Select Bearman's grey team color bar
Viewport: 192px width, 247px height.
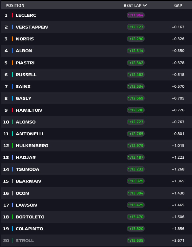tap(12, 181)
